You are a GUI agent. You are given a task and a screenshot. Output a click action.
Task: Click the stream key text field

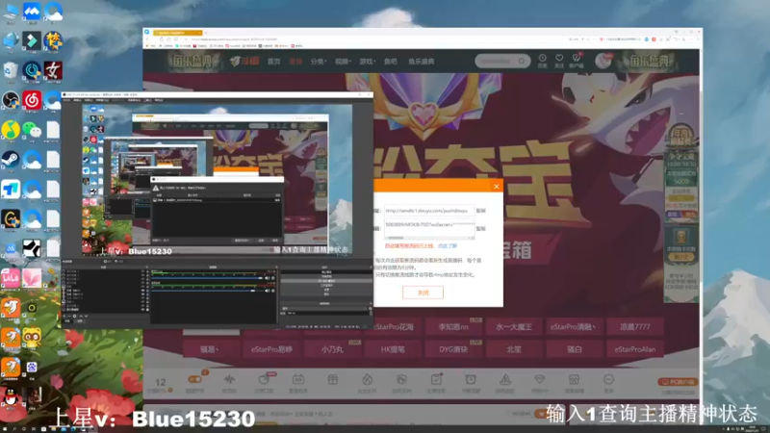point(428,228)
